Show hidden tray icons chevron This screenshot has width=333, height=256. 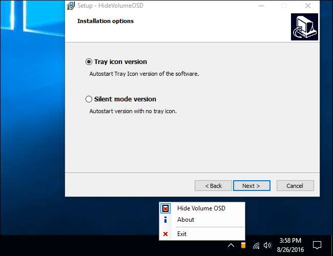click(231, 246)
